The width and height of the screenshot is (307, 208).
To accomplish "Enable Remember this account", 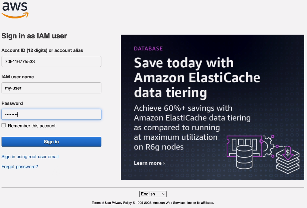I will [x=3, y=125].
